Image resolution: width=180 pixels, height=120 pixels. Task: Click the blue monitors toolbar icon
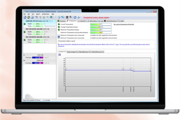(63, 17)
